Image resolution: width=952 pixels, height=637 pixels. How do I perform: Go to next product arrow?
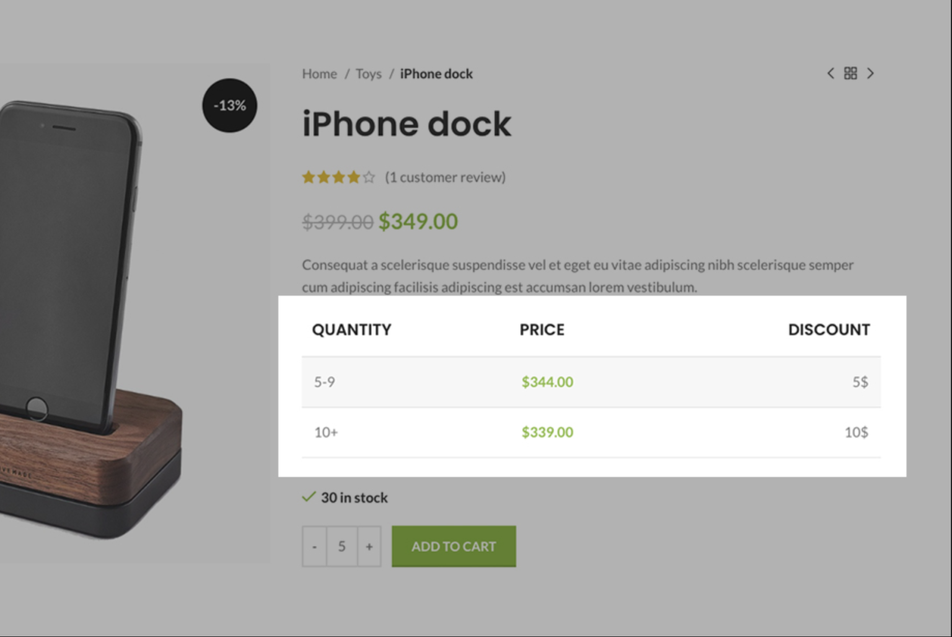(x=870, y=73)
